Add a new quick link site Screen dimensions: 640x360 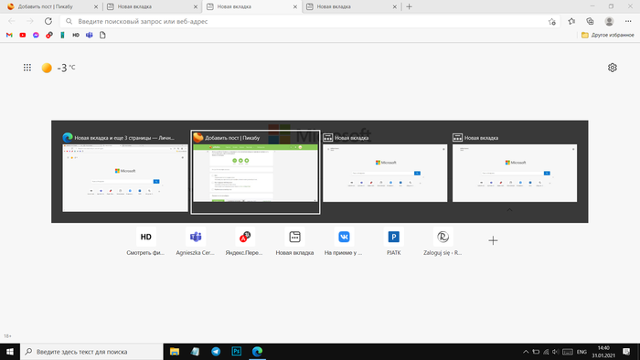(493, 240)
